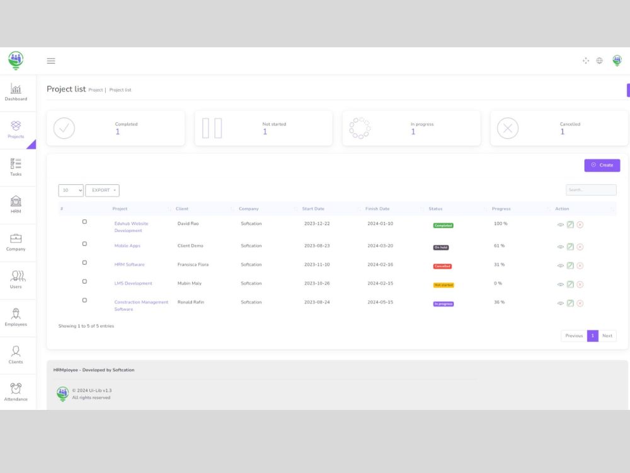The image size is (630, 473).
Task: Select the Employees sidebar icon
Action: pos(15,316)
